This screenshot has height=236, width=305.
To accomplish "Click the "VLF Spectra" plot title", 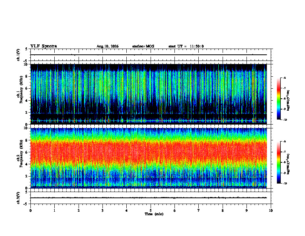I will coord(44,46).
